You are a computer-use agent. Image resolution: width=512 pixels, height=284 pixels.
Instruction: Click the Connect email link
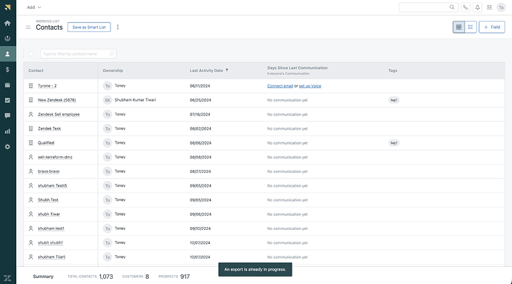click(x=280, y=86)
